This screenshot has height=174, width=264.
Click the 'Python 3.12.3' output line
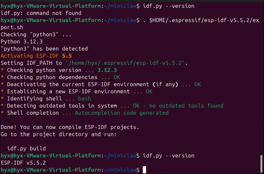point(22,41)
